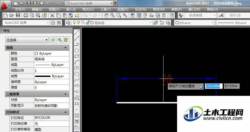Click the 线型比例 value field

point(52,70)
